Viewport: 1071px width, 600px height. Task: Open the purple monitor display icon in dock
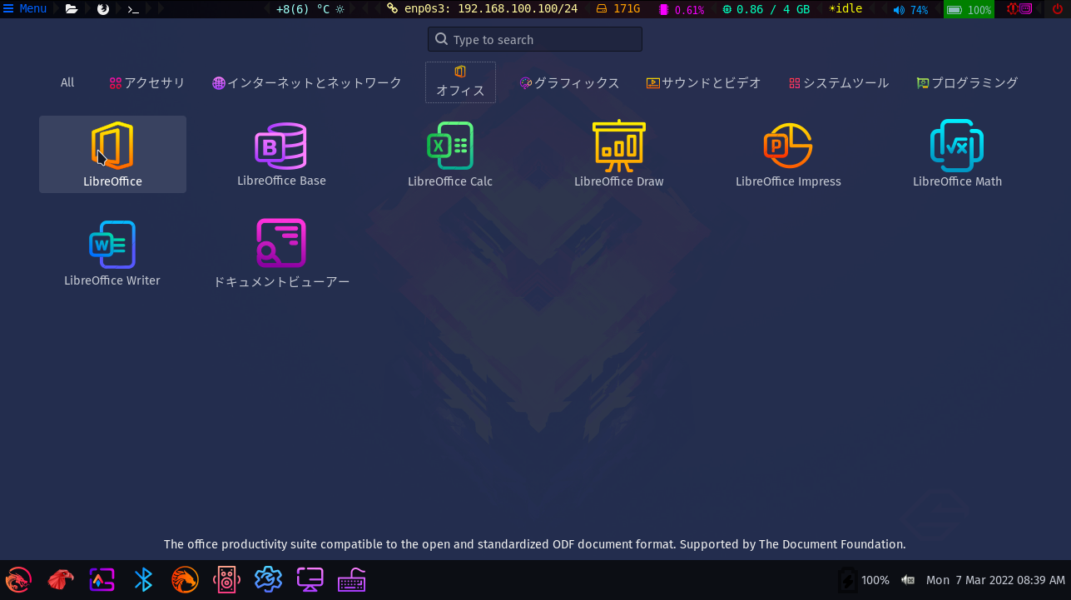click(310, 579)
